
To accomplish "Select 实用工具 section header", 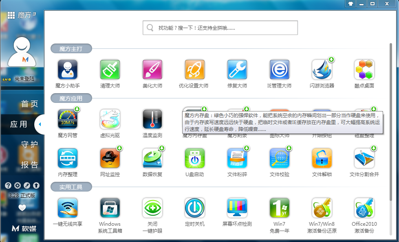I will [71, 187].
